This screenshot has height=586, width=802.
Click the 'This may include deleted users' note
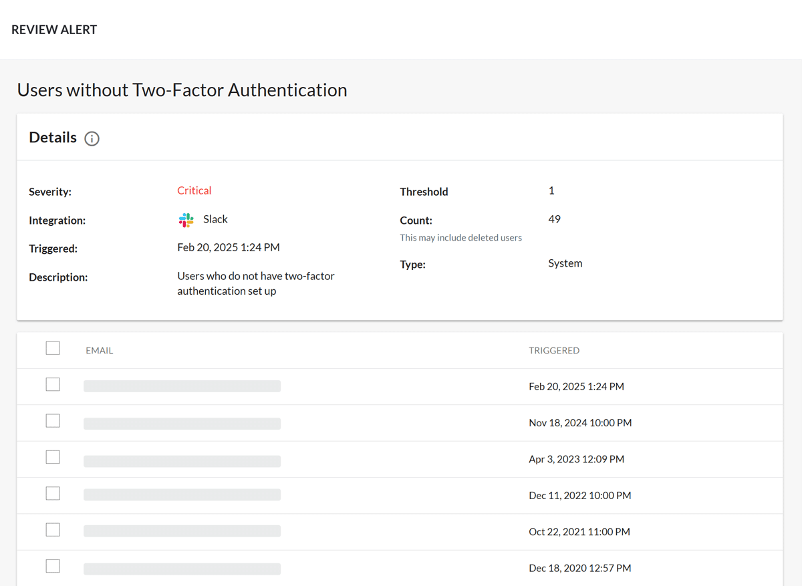(460, 238)
